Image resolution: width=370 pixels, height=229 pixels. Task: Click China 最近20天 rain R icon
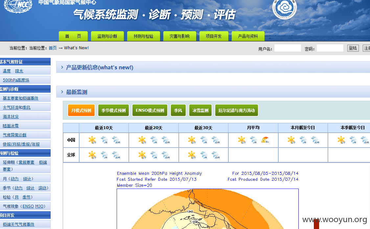click(x=154, y=140)
